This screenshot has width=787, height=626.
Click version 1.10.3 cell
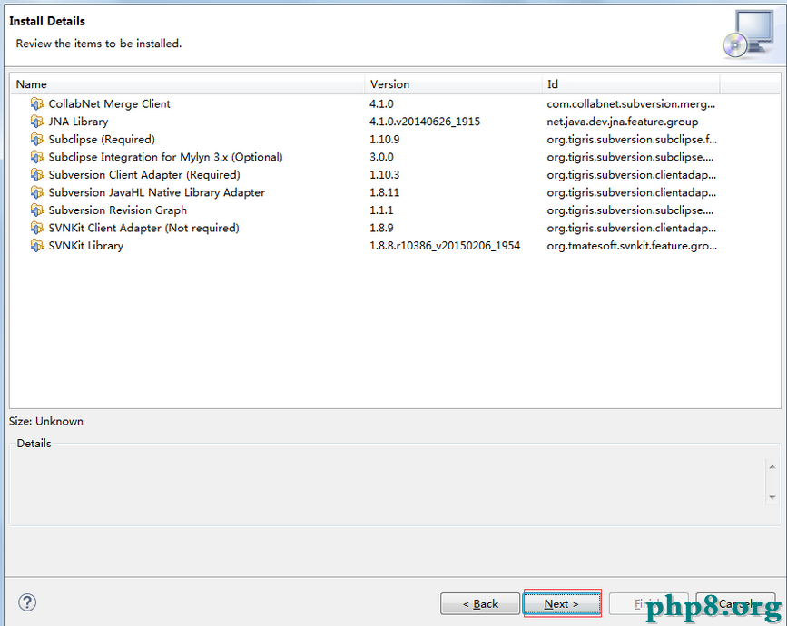[x=385, y=174]
